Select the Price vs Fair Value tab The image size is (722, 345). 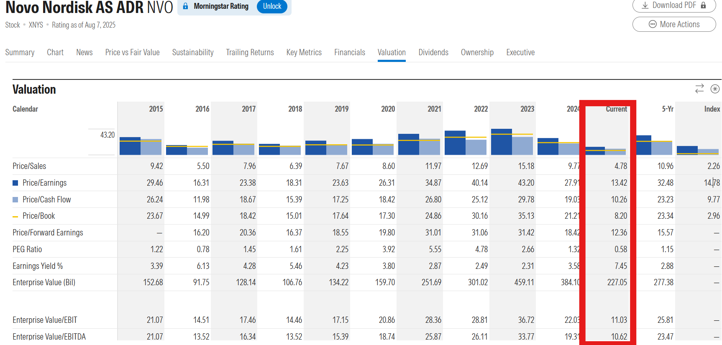click(132, 52)
